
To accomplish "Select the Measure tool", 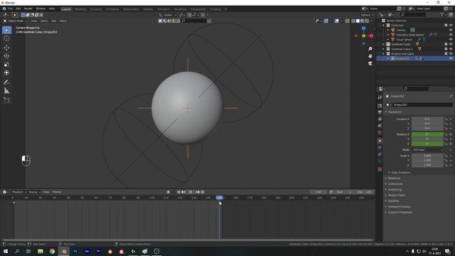I will pos(6,91).
